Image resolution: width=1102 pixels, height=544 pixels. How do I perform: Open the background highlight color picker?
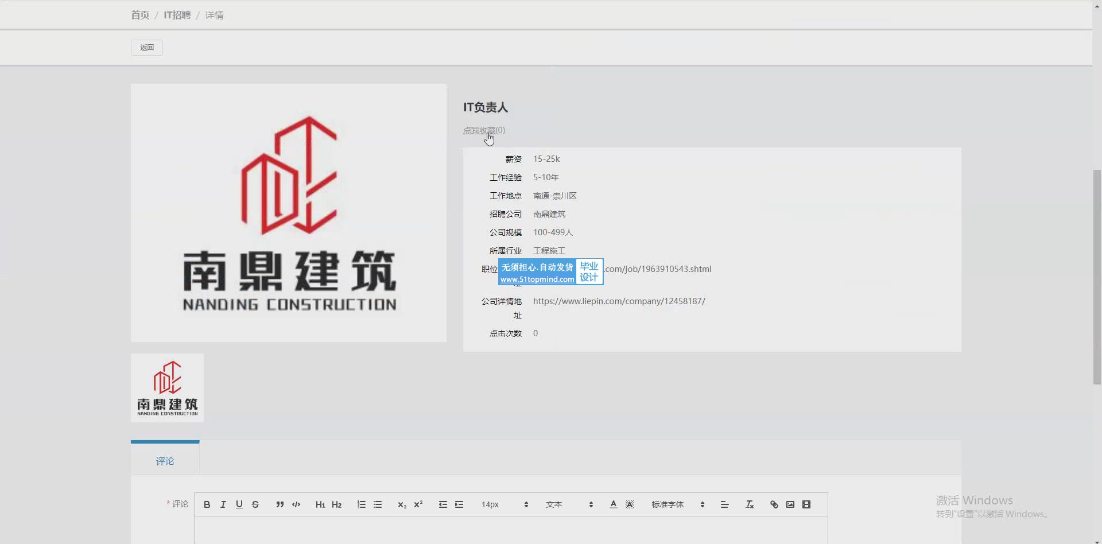pos(630,504)
